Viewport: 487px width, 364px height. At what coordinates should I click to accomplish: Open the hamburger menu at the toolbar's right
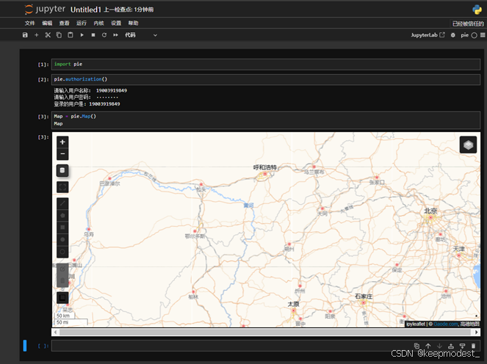483,35
